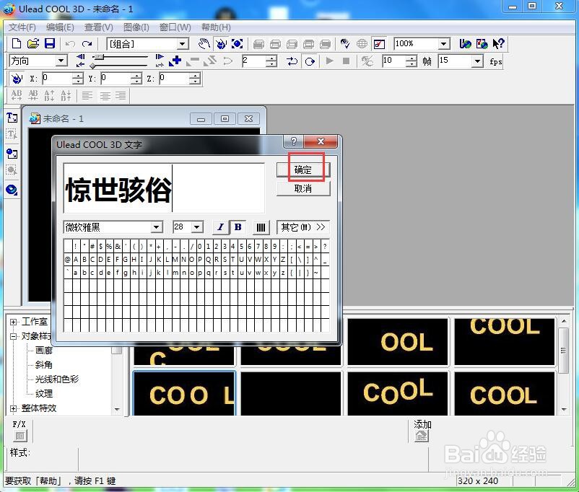
Task: Click the timeline frame slider thumb
Action: (99, 57)
